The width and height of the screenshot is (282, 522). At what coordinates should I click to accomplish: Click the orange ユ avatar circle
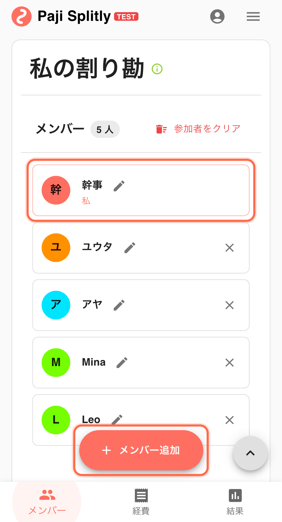pyautogui.click(x=56, y=248)
